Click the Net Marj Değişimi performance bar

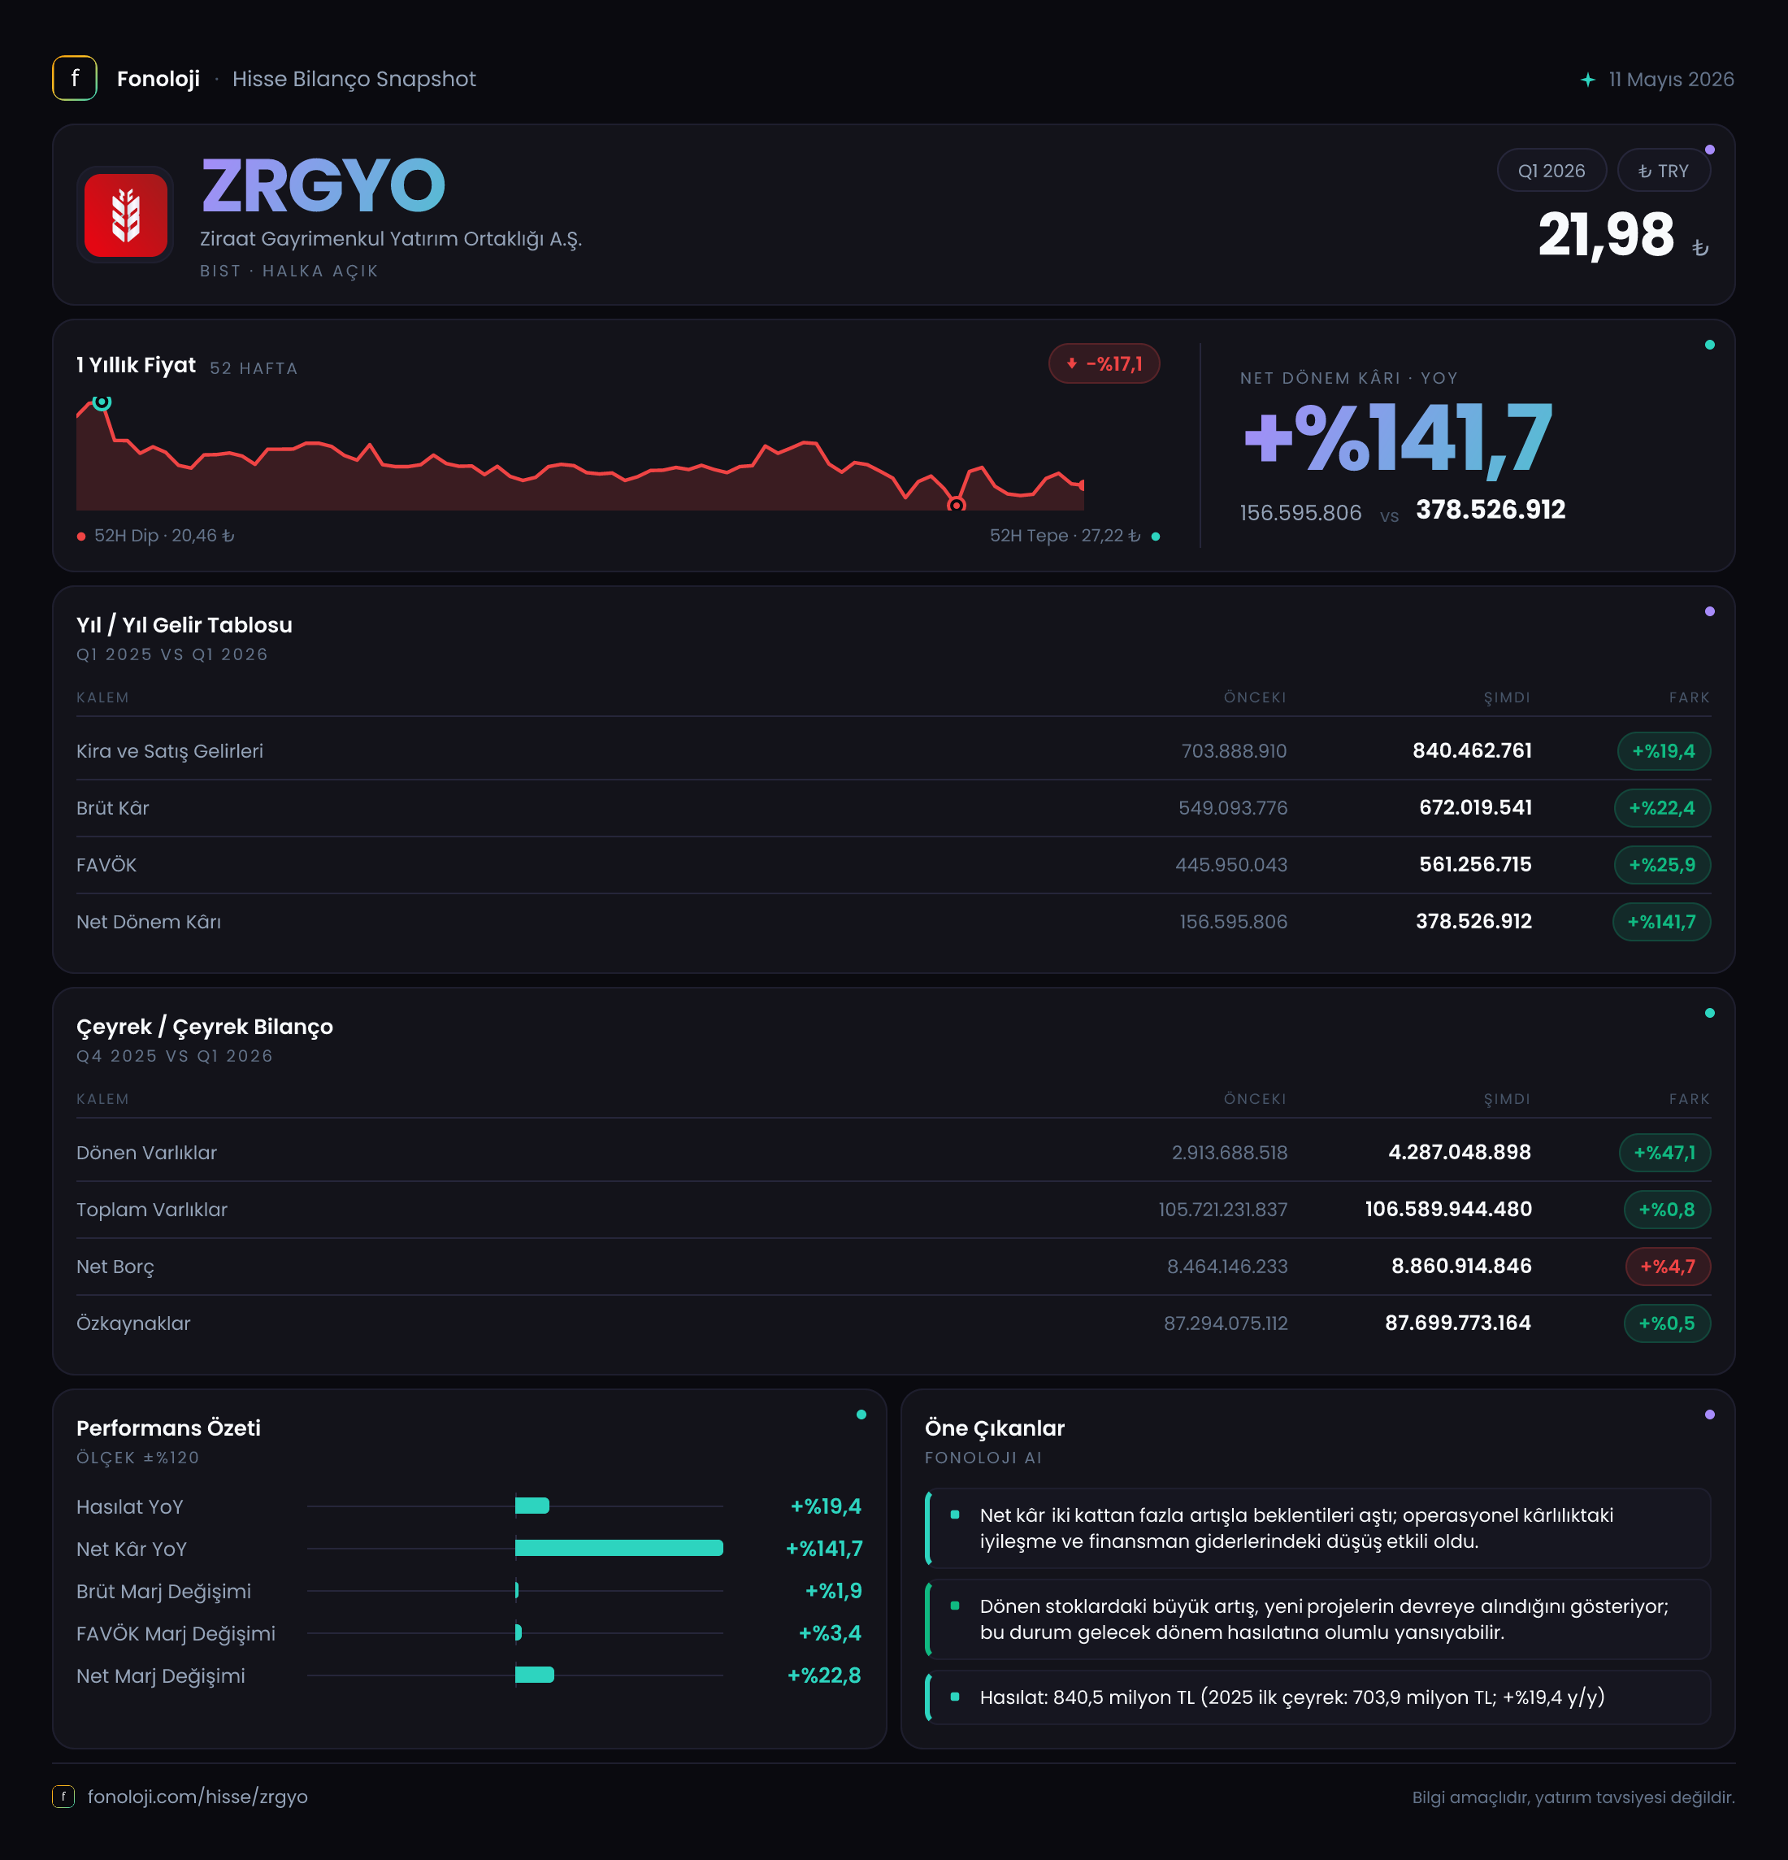coord(535,1675)
